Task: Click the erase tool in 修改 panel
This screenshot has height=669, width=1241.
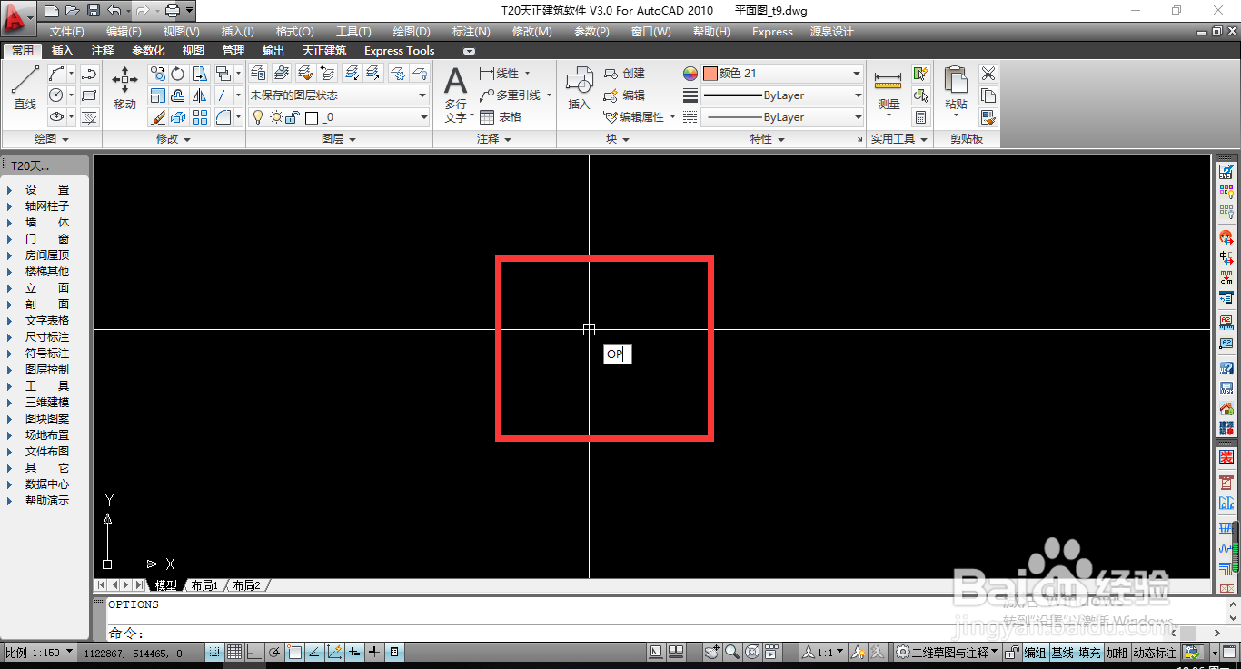Action: click(158, 117)
